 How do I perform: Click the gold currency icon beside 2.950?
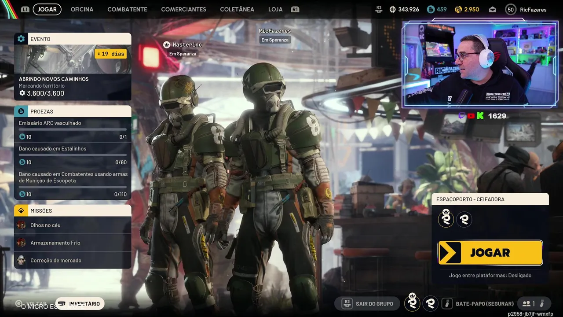click(x=458, y=9)
